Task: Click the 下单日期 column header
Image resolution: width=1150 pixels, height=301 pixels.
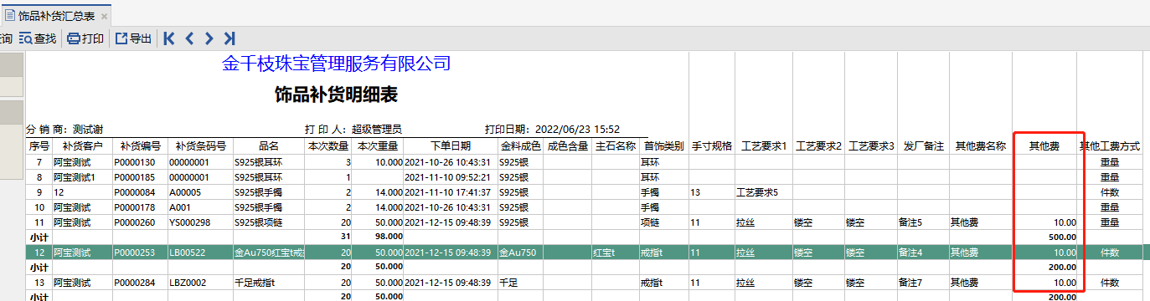Action: 451,146
